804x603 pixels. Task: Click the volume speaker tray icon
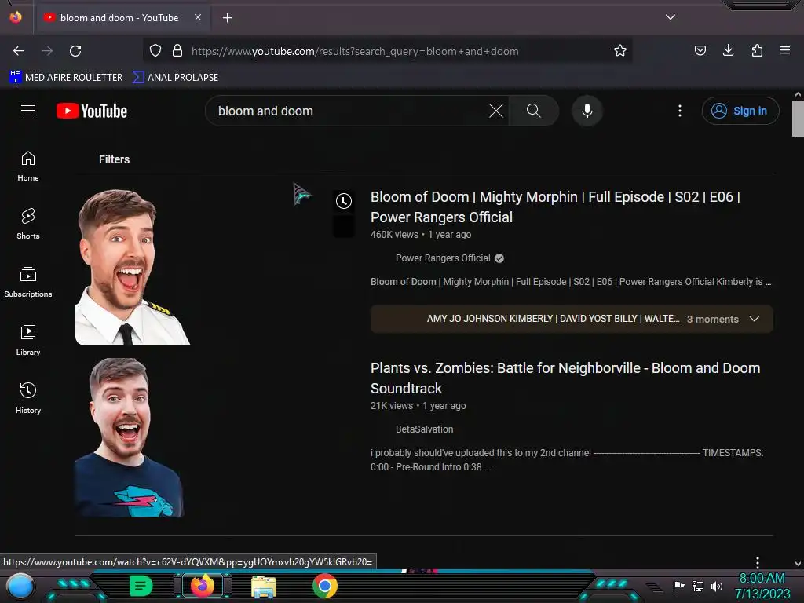[x=717, y=586]
